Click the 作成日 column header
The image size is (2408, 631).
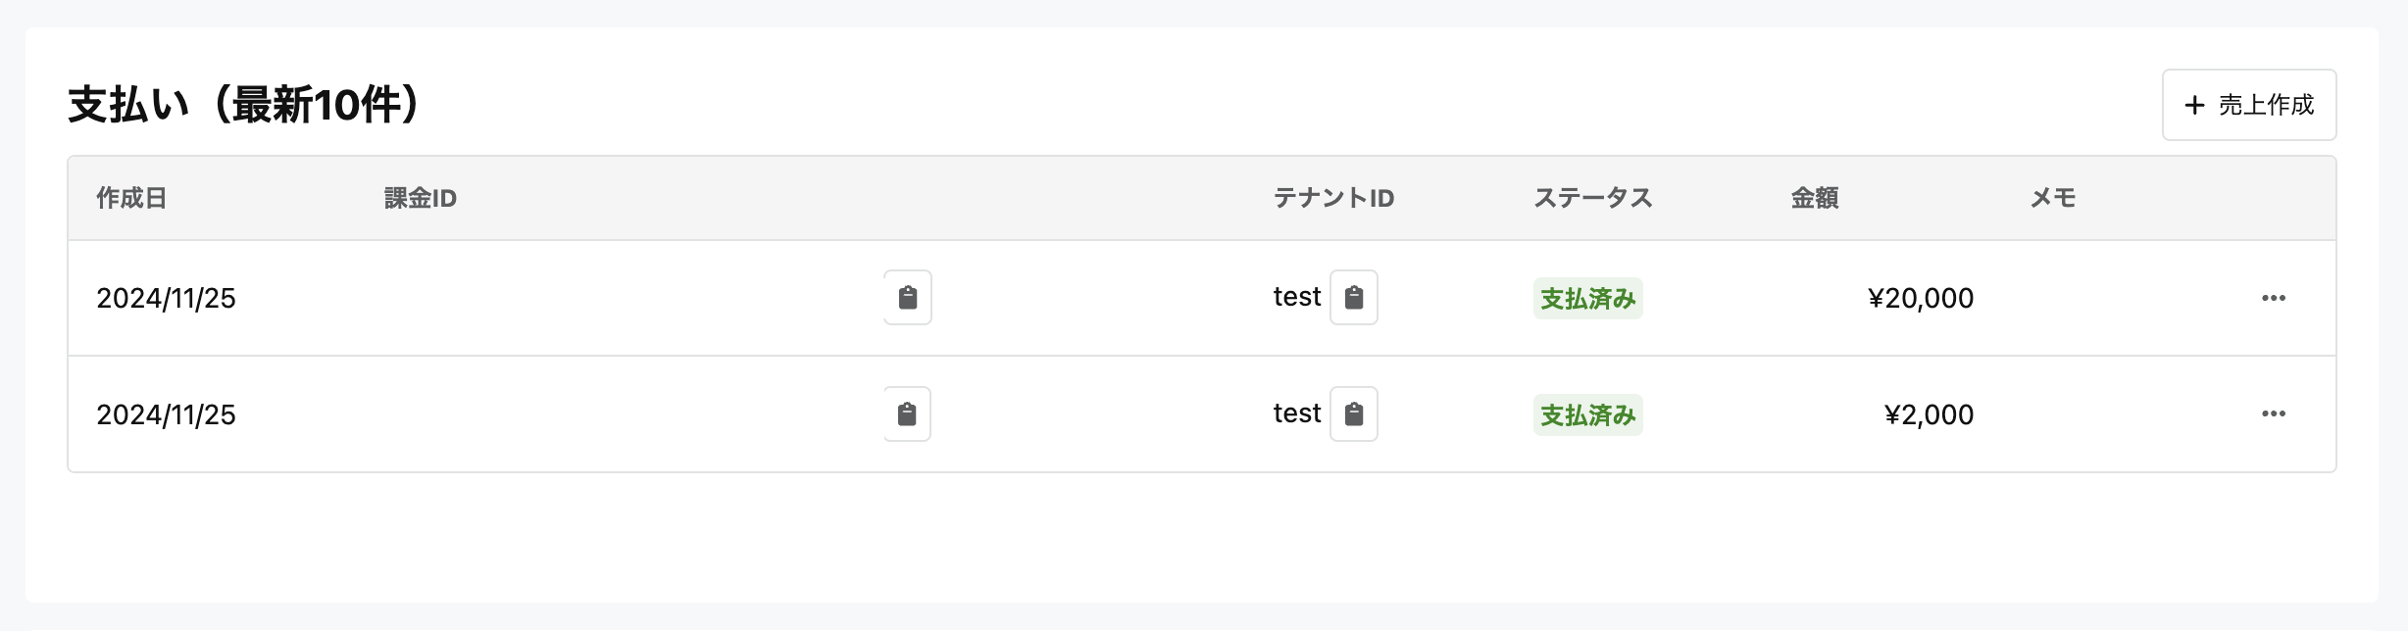131,199
